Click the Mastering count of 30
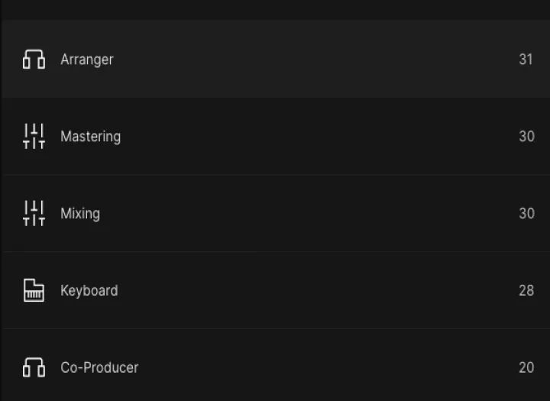 (x=526, y=136)
